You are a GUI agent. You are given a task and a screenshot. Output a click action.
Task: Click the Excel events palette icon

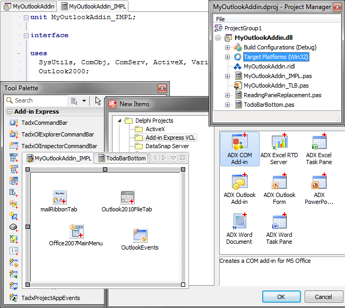click(x=14, y=275)
